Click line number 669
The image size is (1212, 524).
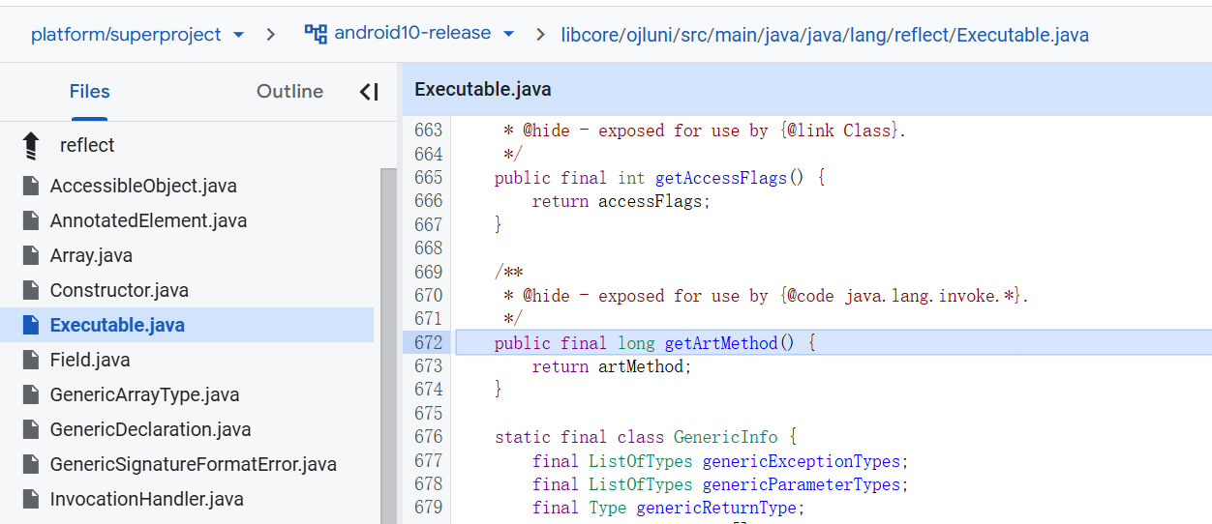pos(428,272)
